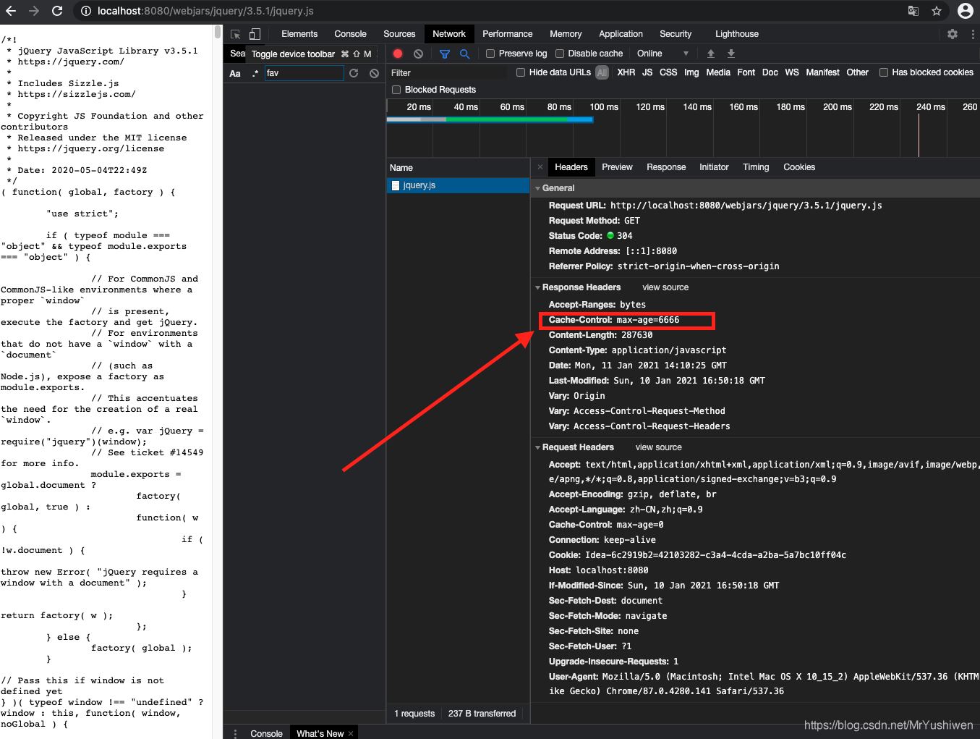This screenshot has height=739, width=980.
Task: Toggle the device toolbar icon
Action: pyautogui.click(x=255, y=34)
